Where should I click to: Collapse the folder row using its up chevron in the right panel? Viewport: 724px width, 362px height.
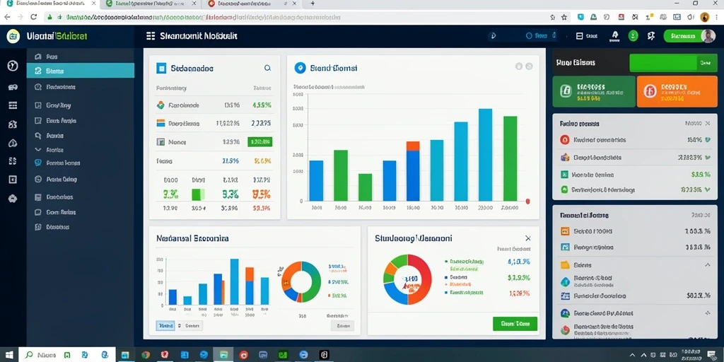point(708,265)
